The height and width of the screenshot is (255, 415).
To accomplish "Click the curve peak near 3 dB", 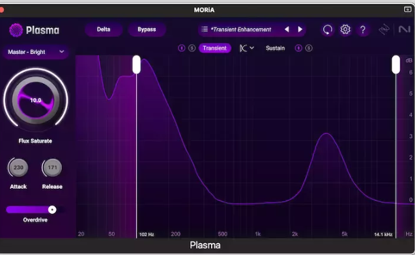I will [326, 134].
